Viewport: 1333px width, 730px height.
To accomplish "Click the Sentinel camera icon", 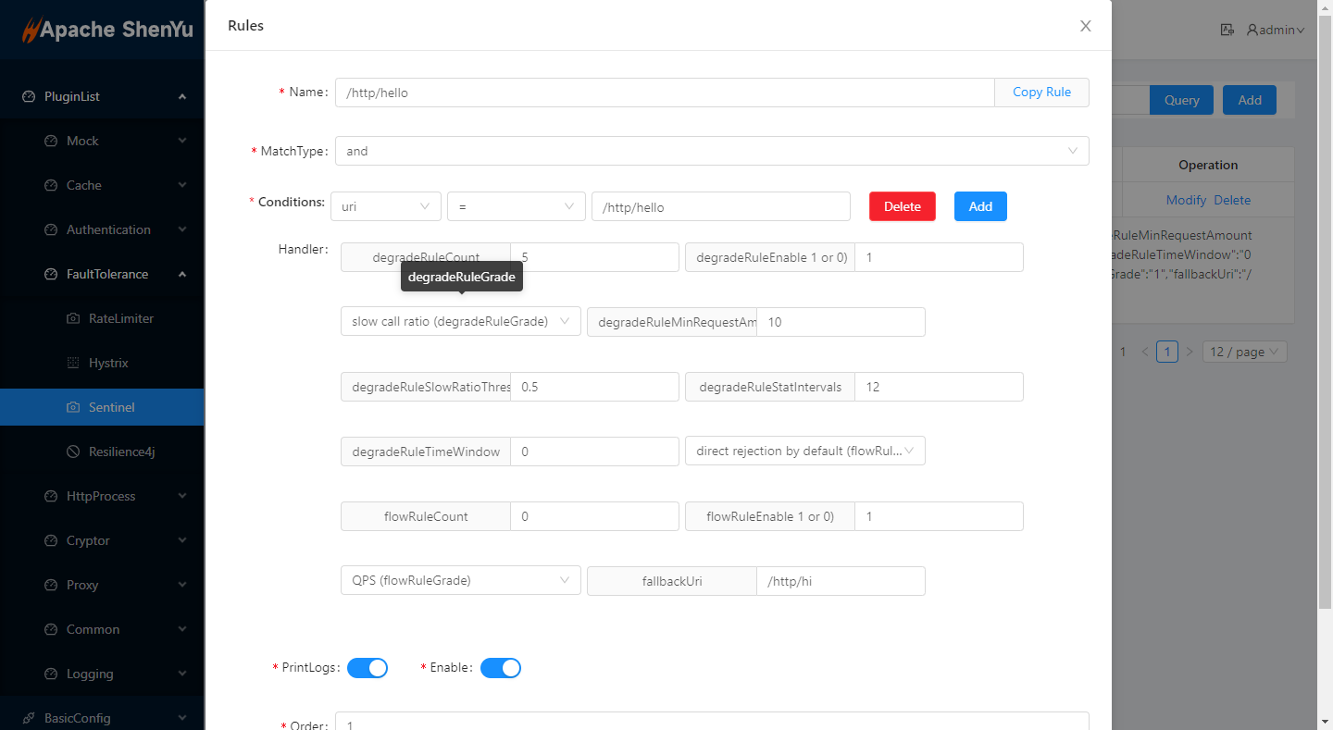I will click(x=73, y=407).
